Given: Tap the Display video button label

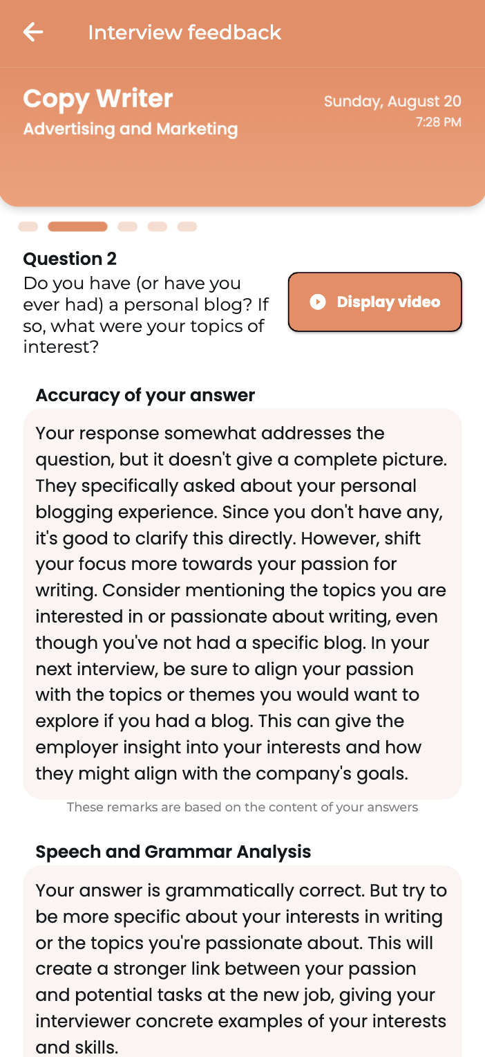Looking at the screenshot, I should pyautogui.click(x=388, y=302).
